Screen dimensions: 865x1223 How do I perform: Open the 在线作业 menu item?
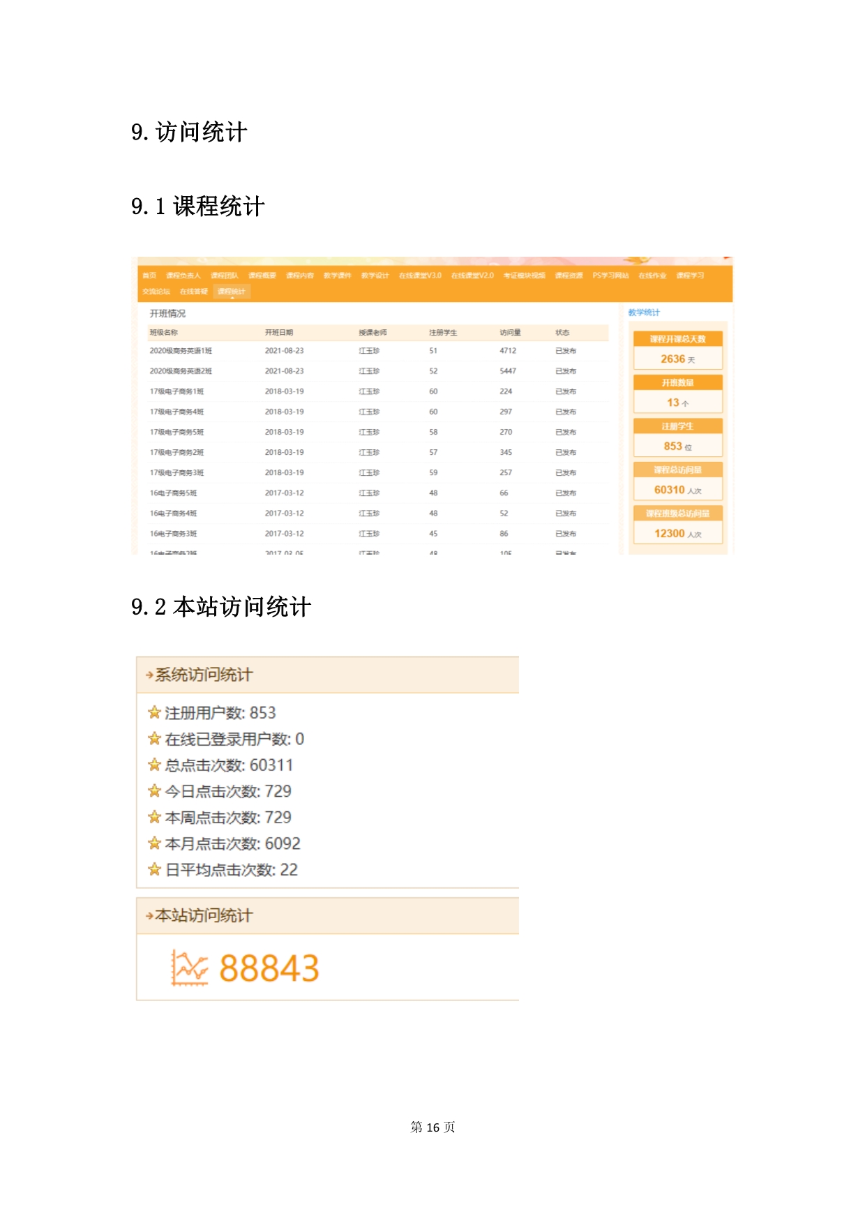pyautogui.click(x=653, y=276)
